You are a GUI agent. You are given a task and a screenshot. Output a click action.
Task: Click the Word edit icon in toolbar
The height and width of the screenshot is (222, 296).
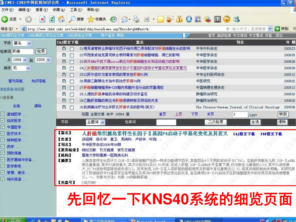[x=147, y=19]
